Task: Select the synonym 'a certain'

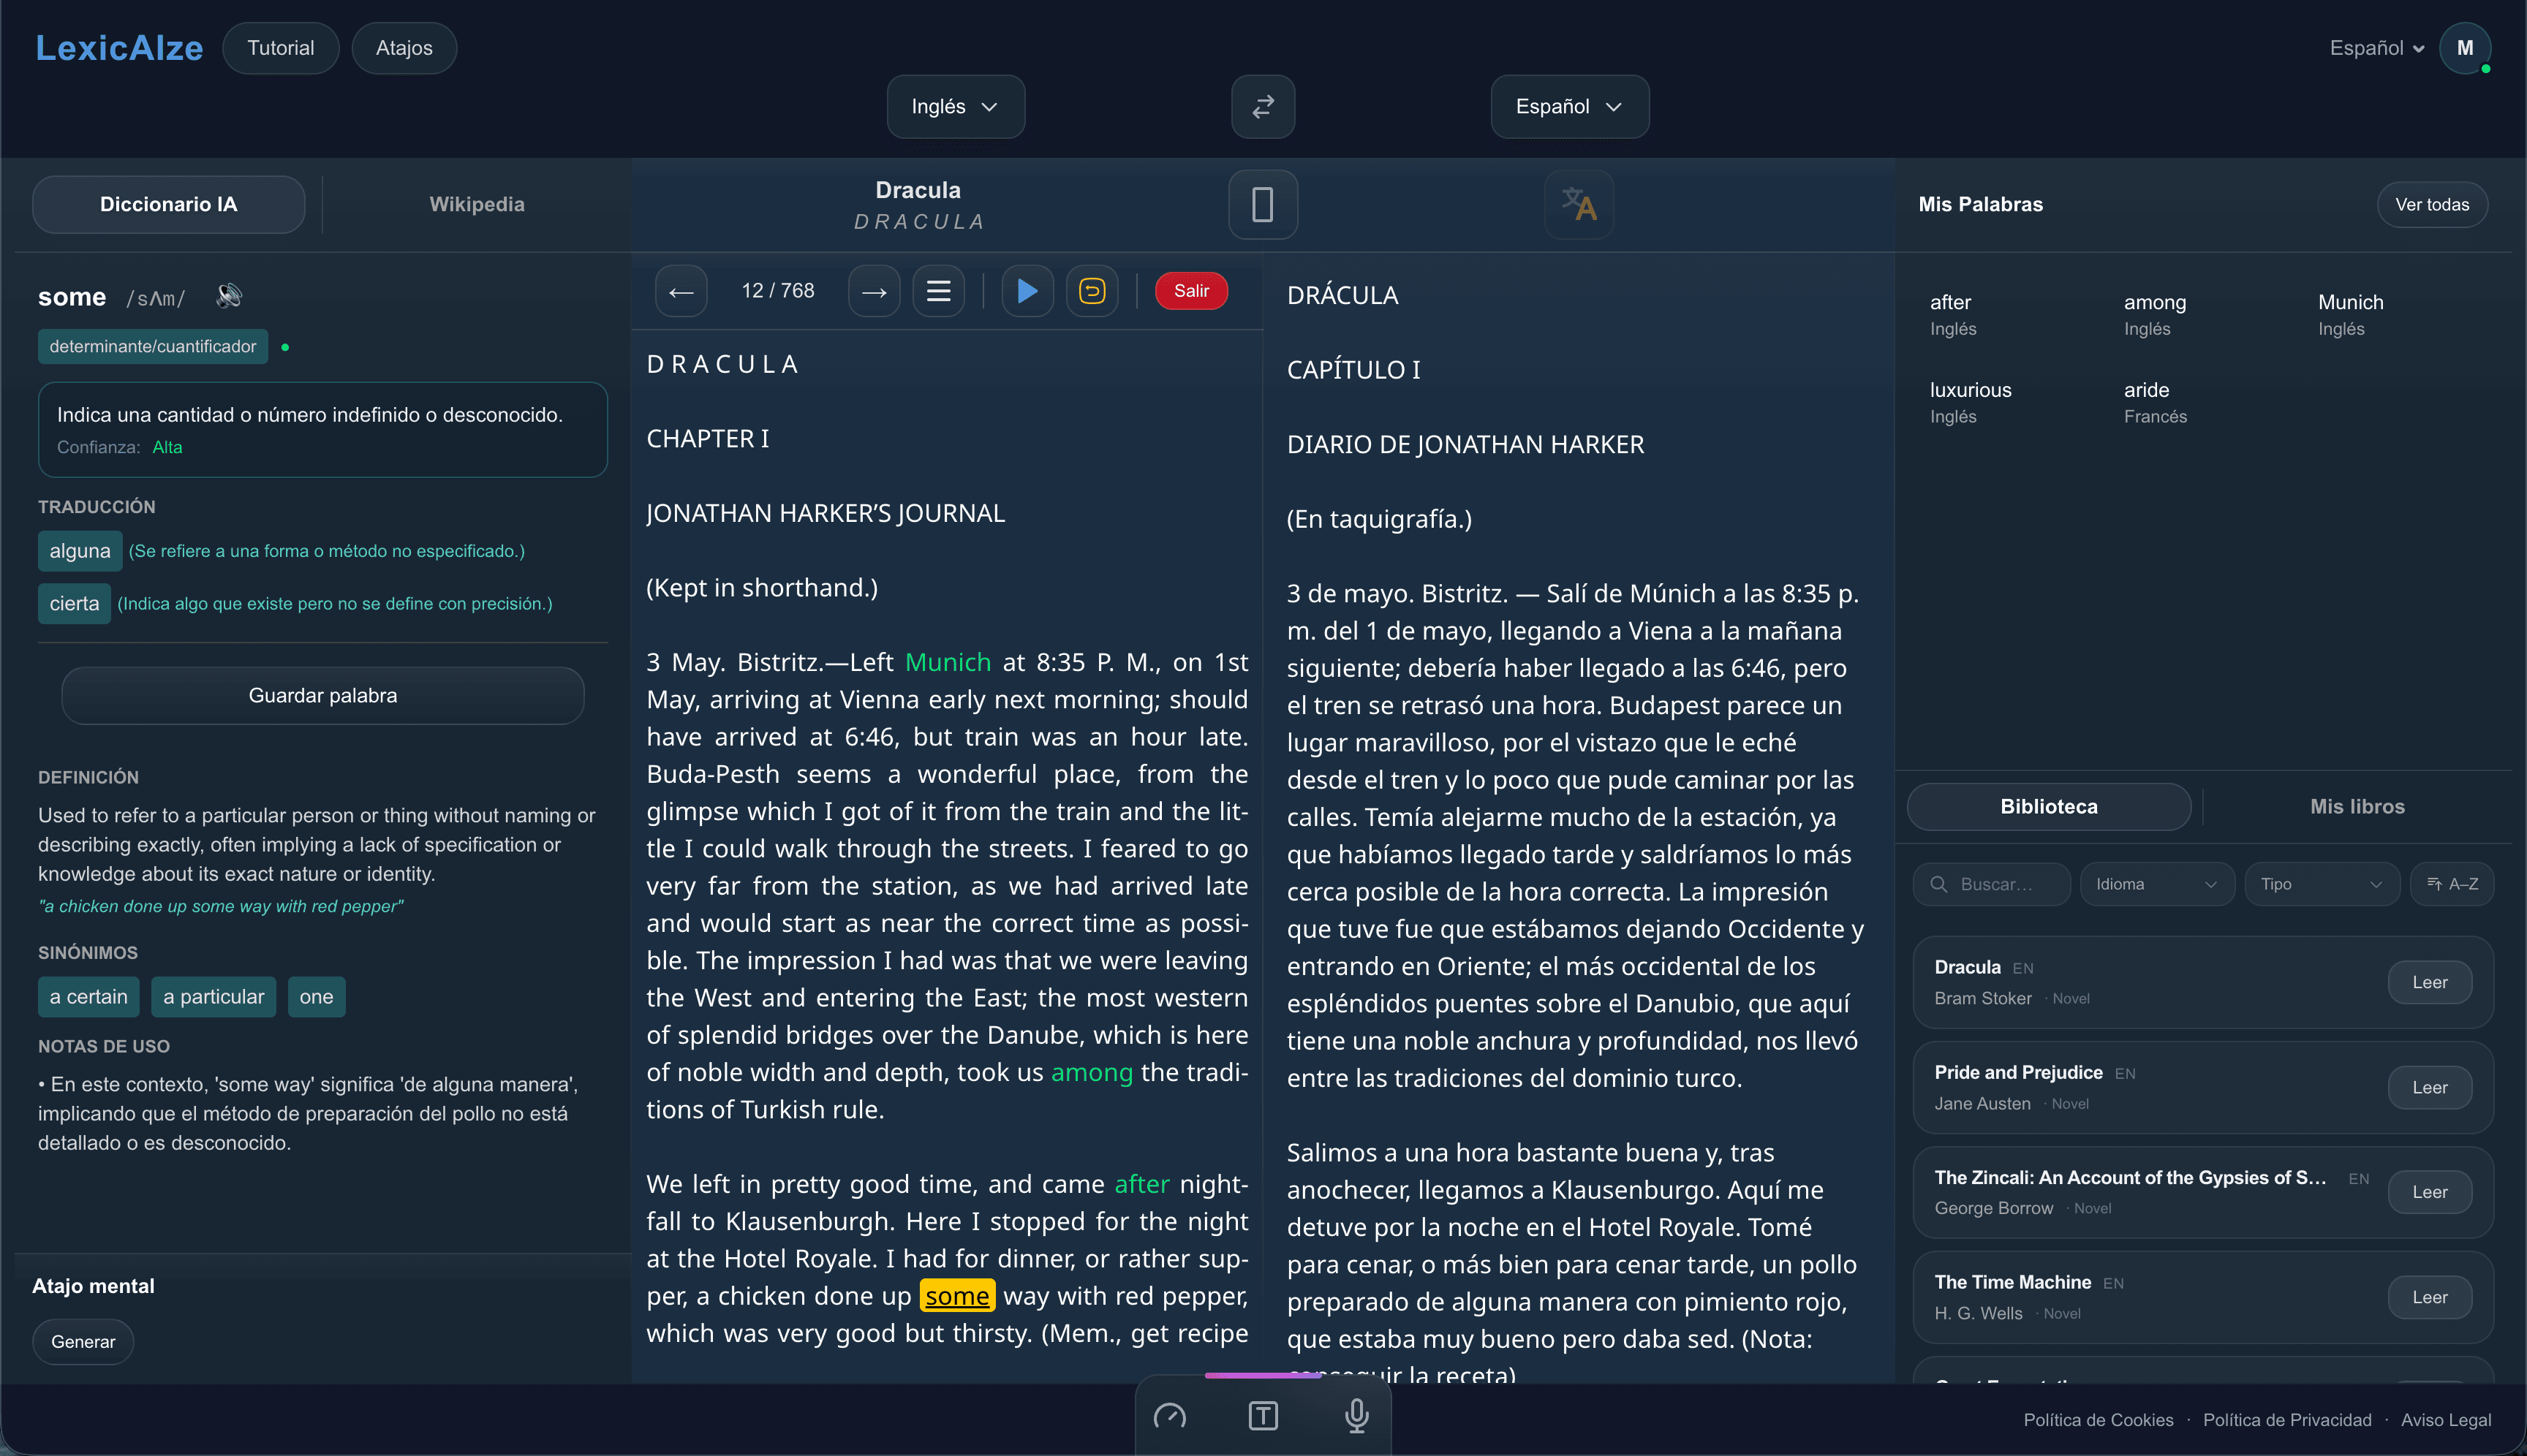Action: pos(88,997)
